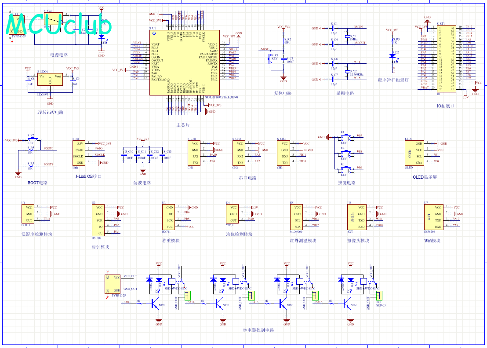Select the S_ST1 IO expansion header
487x348 pixels.
[447, 59]
